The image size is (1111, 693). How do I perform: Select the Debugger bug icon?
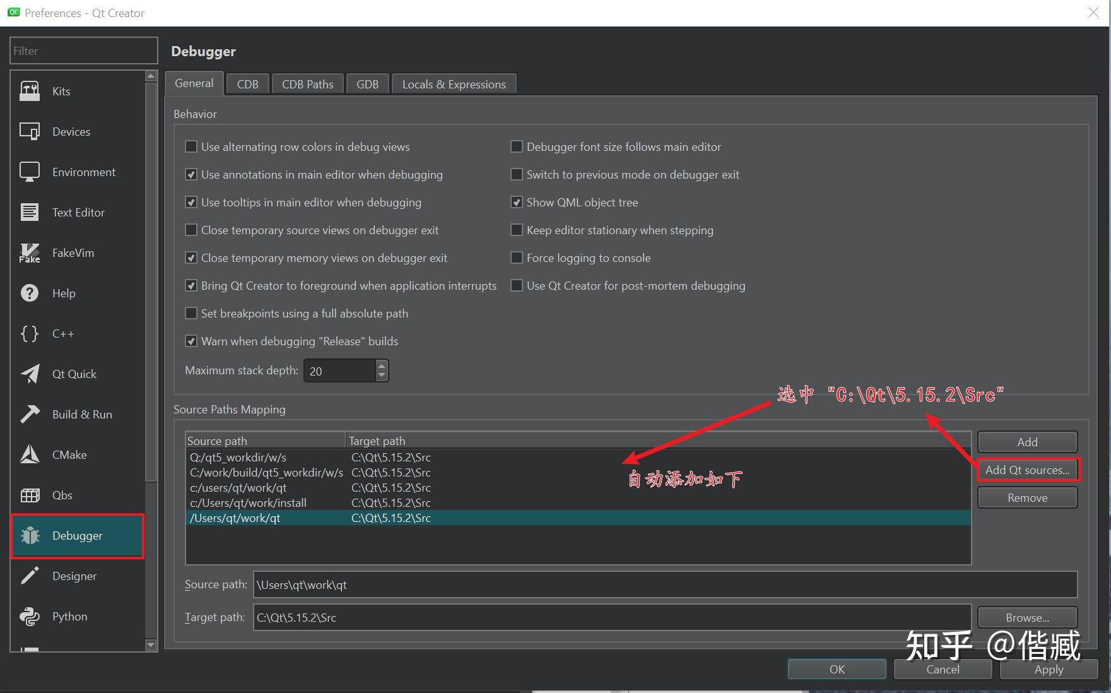click(30, 536)
